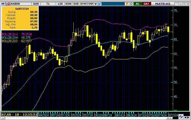This screenshot has width=191, height=120.
Task: Click the Fark value -1,70
Action: (x=34, y=28)
